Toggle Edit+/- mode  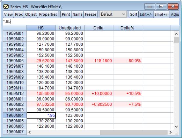[146, 14]
